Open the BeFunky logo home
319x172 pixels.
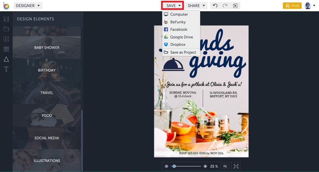pyautogui.click(x=6, y=6)
